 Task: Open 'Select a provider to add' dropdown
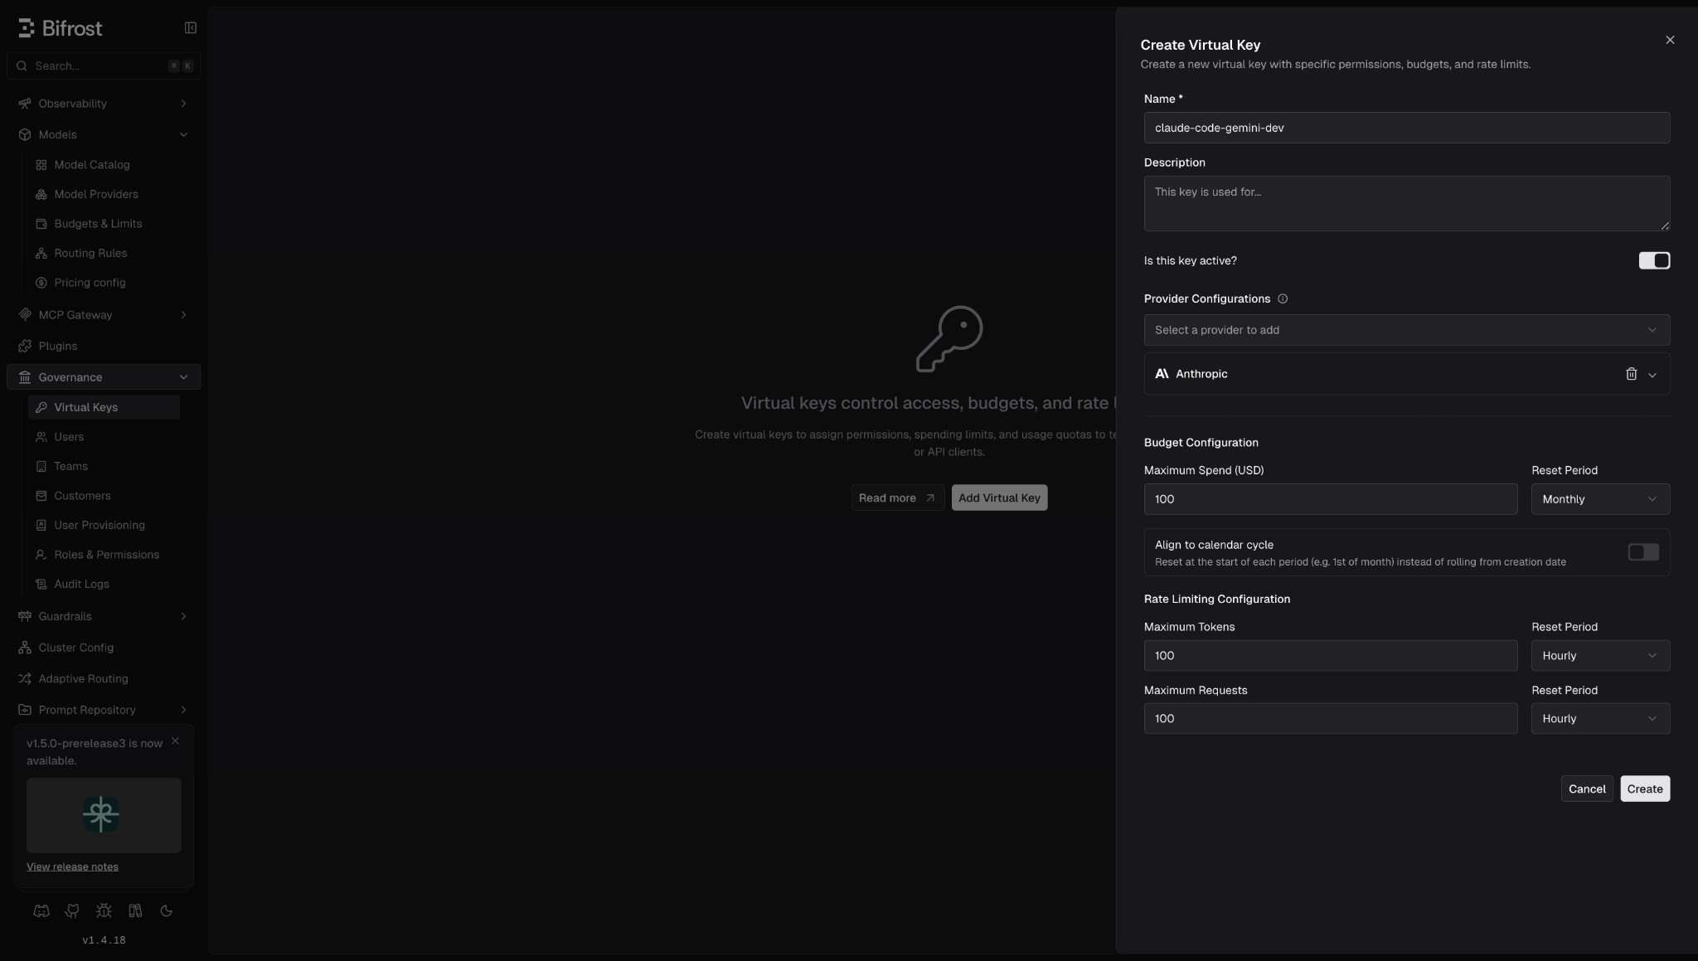(x=1406, y=330)
